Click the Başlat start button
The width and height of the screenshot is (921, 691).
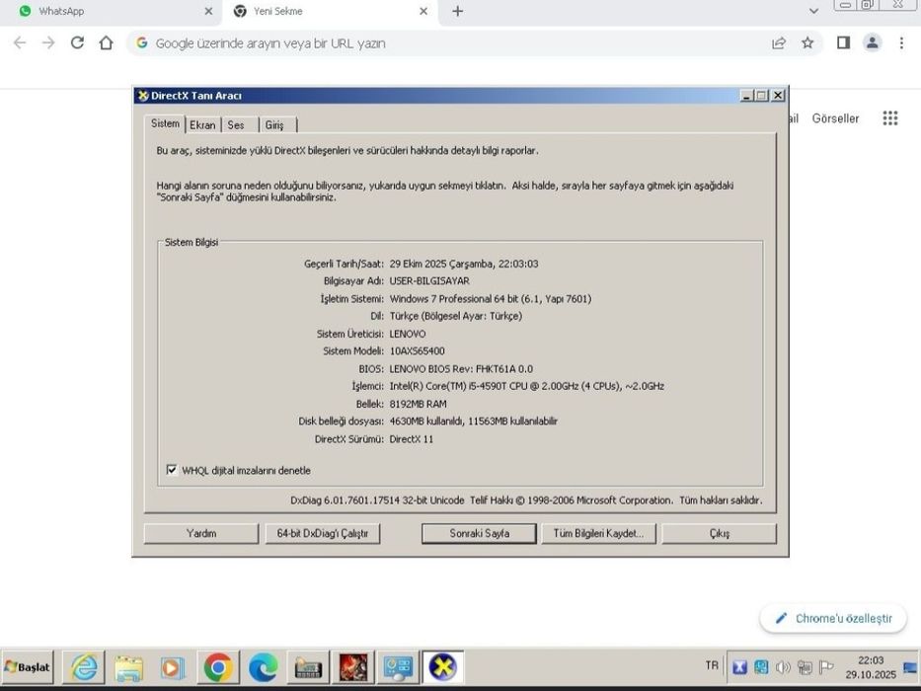point(28,667)
